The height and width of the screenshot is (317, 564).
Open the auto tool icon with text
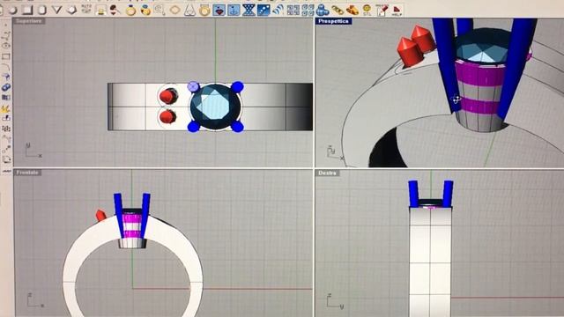tap(86, 10)
